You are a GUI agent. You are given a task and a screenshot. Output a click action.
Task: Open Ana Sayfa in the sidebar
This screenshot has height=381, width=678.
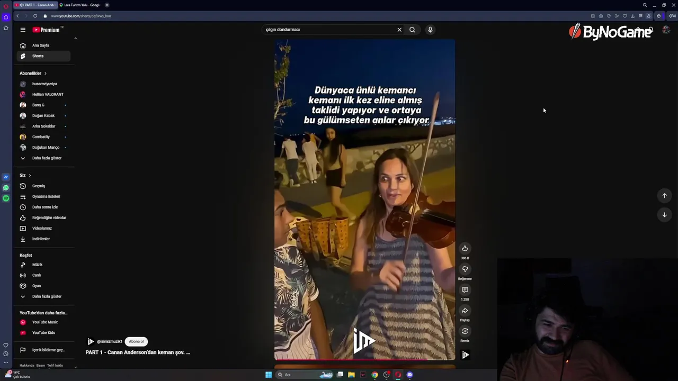pyautogui.click(x=43, y=46)
